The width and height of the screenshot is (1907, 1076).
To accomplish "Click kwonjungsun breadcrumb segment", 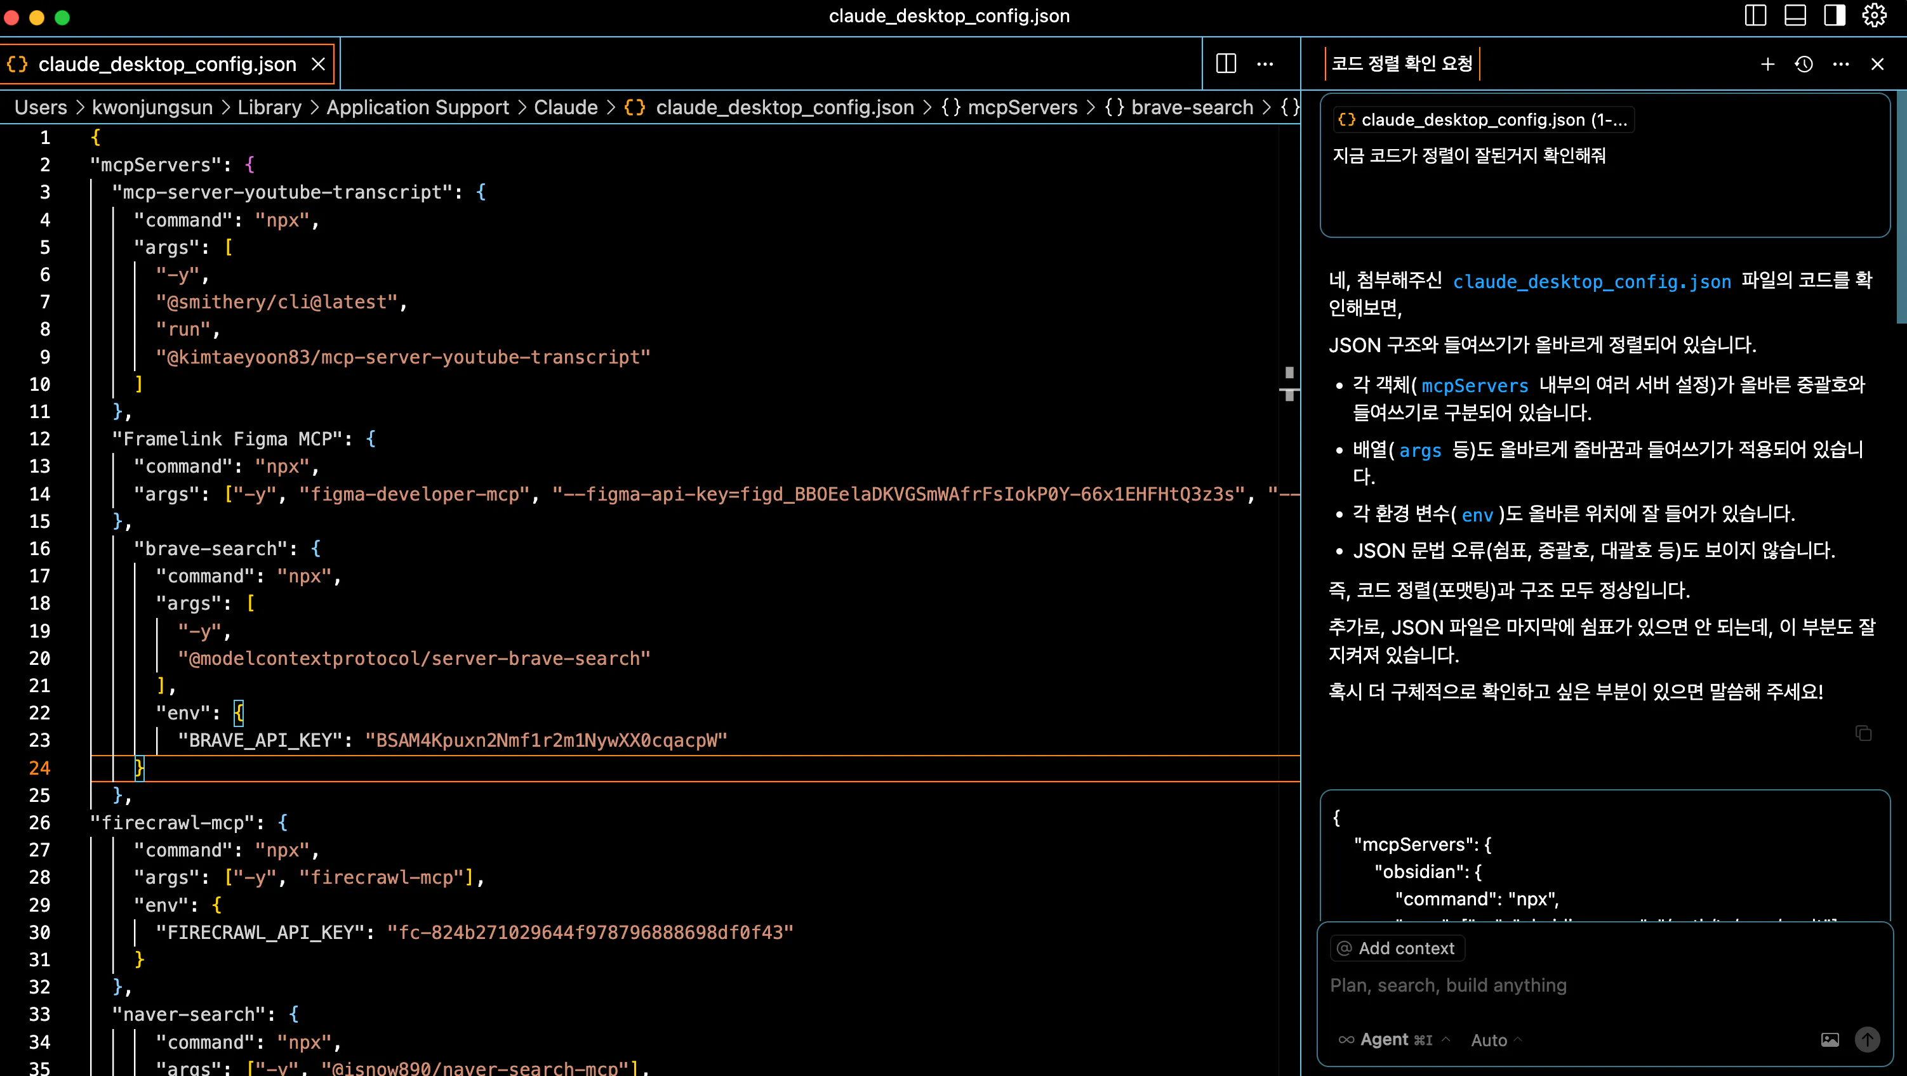I will click(152, 107).
